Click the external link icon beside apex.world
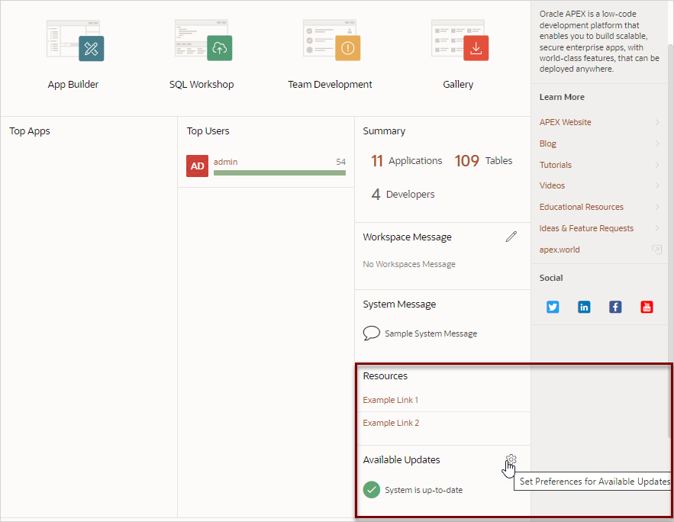This screenshot has height=522, width=674. point(656,250)
